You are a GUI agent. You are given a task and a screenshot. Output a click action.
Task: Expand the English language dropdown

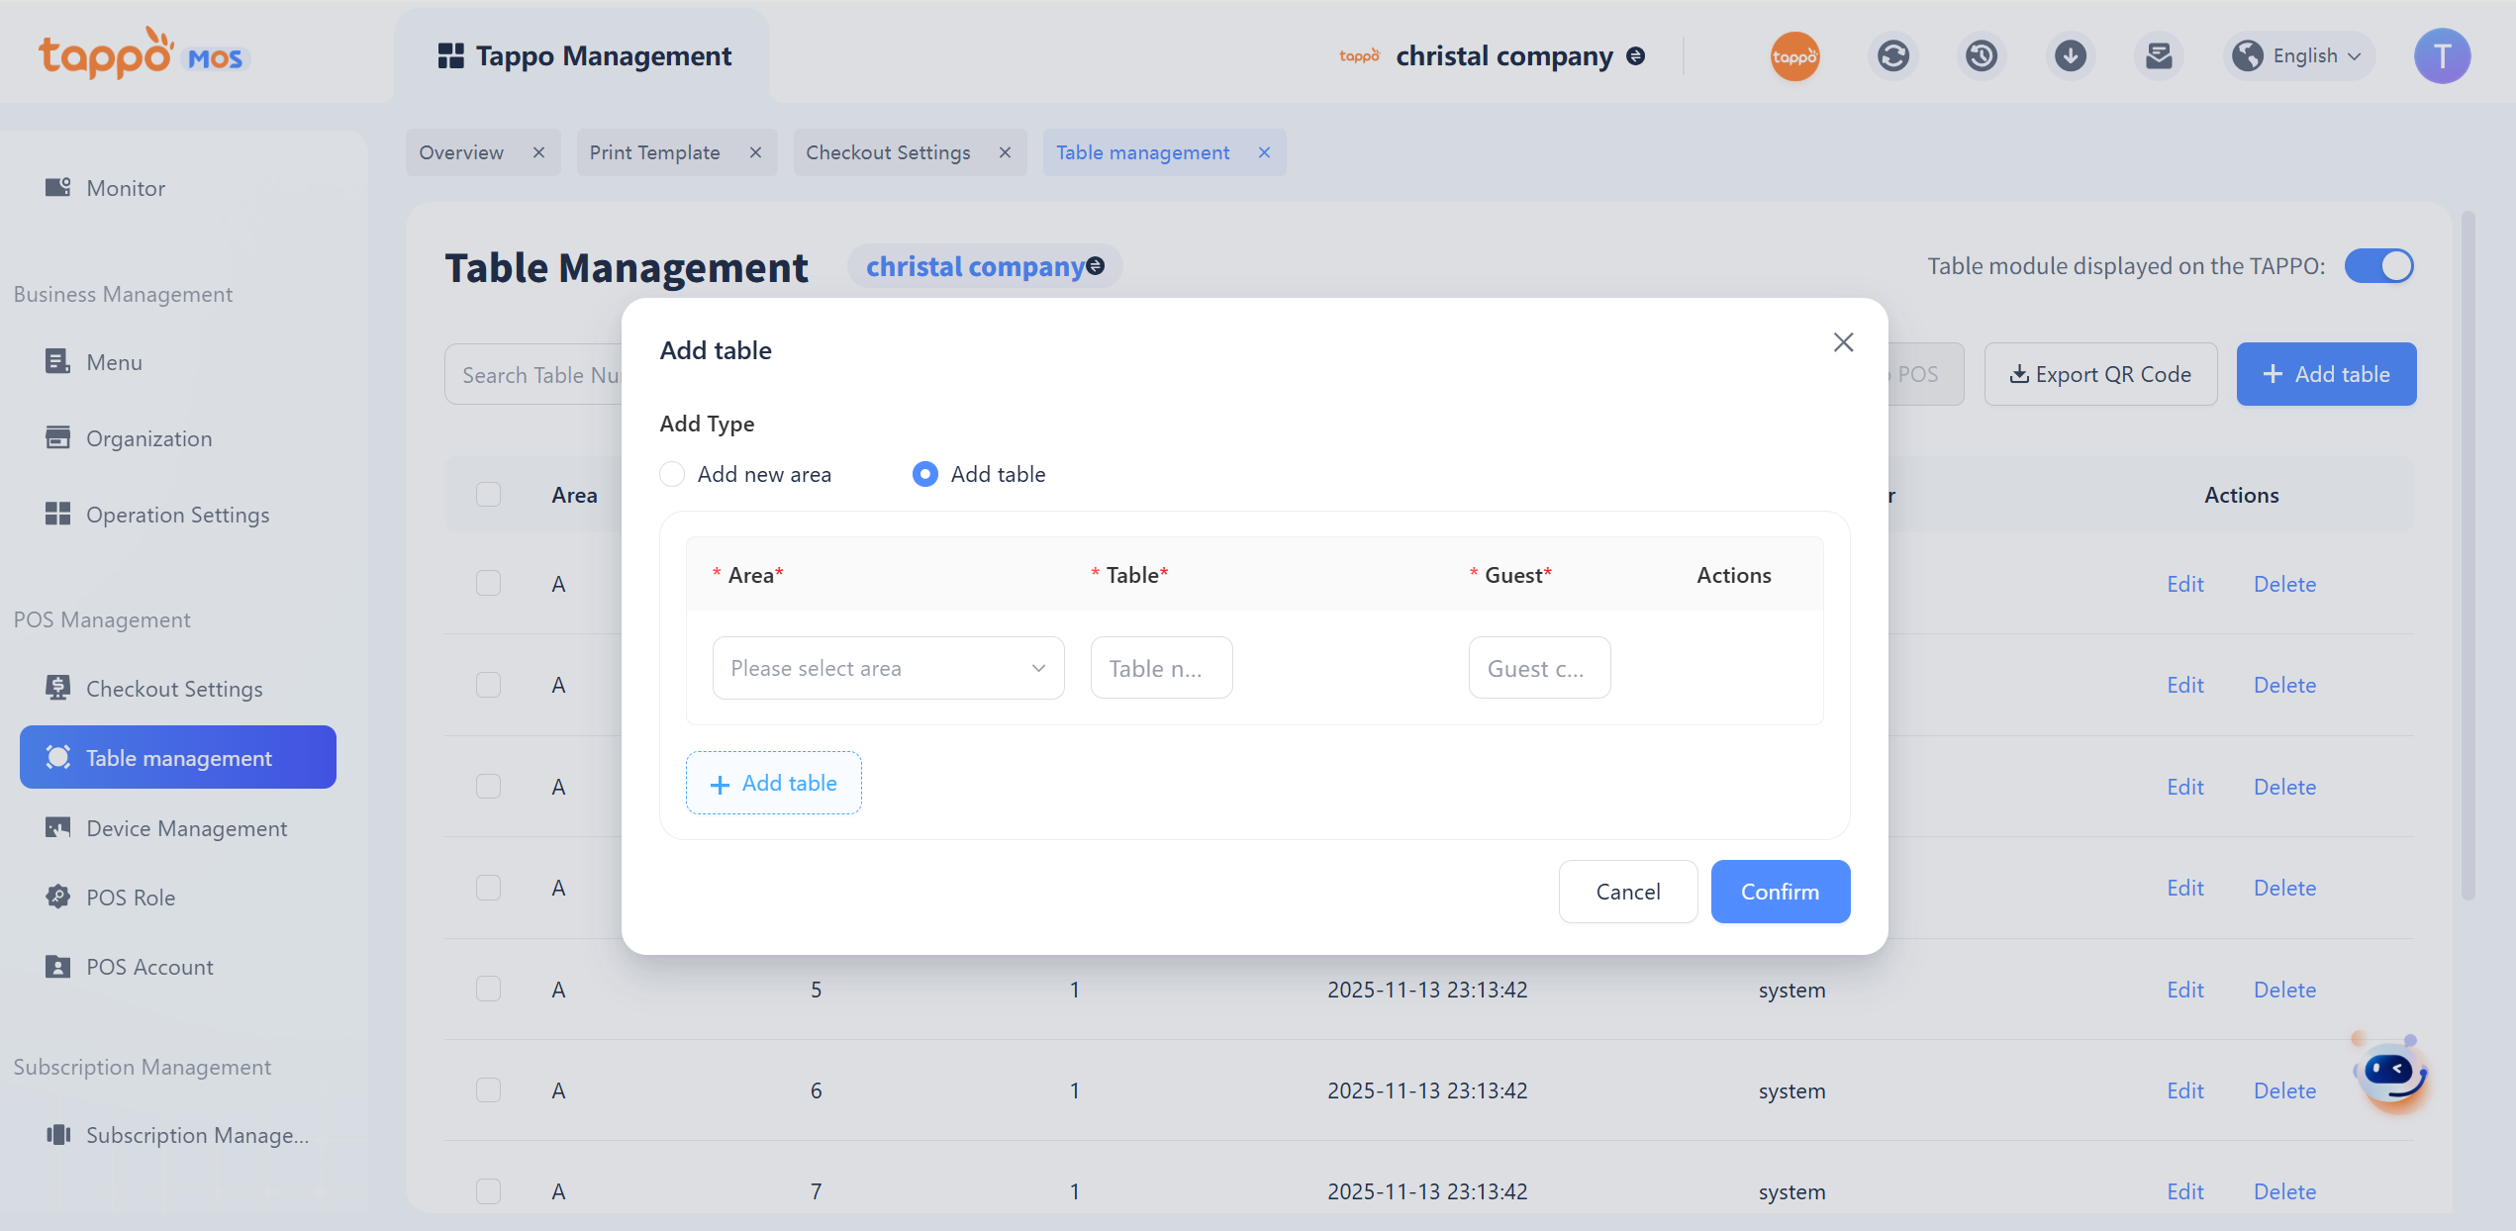point(2302,55)
